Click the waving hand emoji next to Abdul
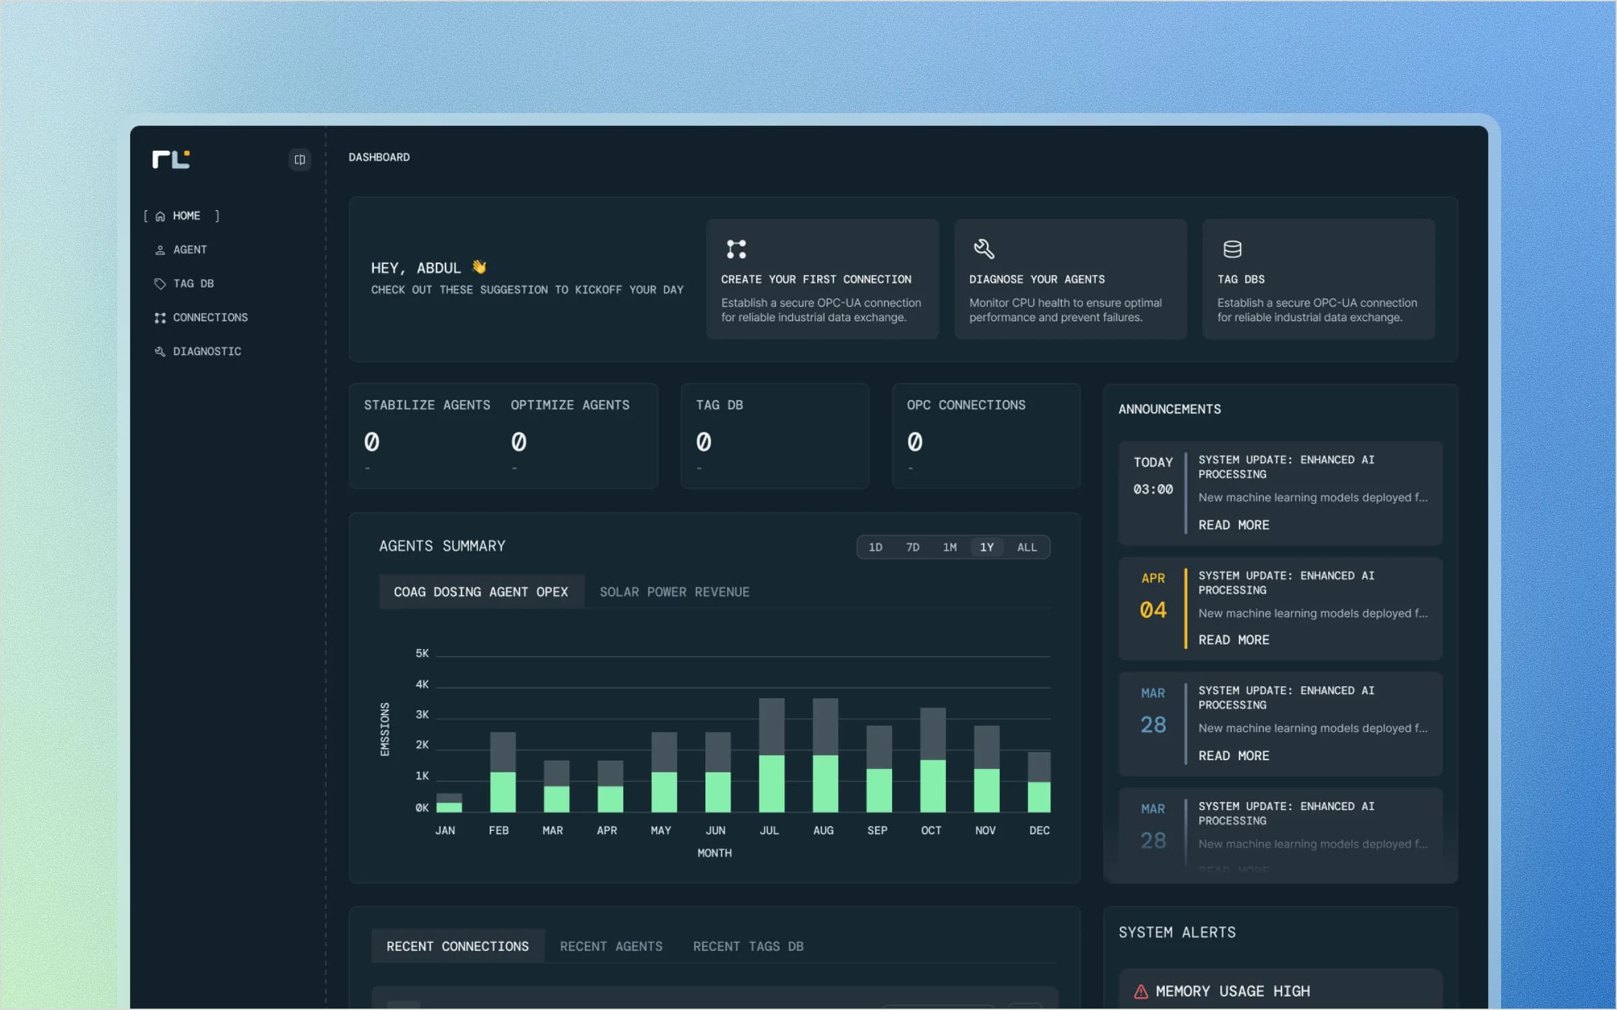The image size is (1617, 1010). pyautogui.click(x=479, y=267)
